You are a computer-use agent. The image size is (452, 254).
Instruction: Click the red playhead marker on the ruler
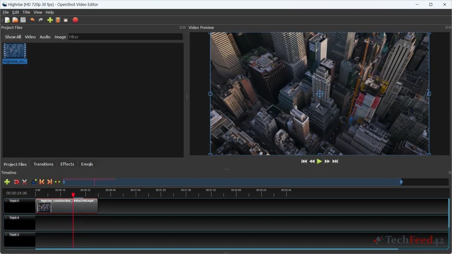click(73, 194)
